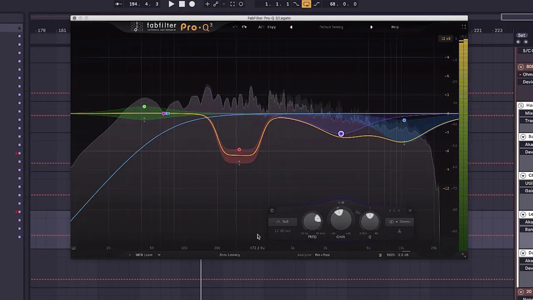Image resolution: width=533 pixels, height=300 pixels.
Task: Open the 12 dB/oct slope dropdown
Action: pos(282,231)
